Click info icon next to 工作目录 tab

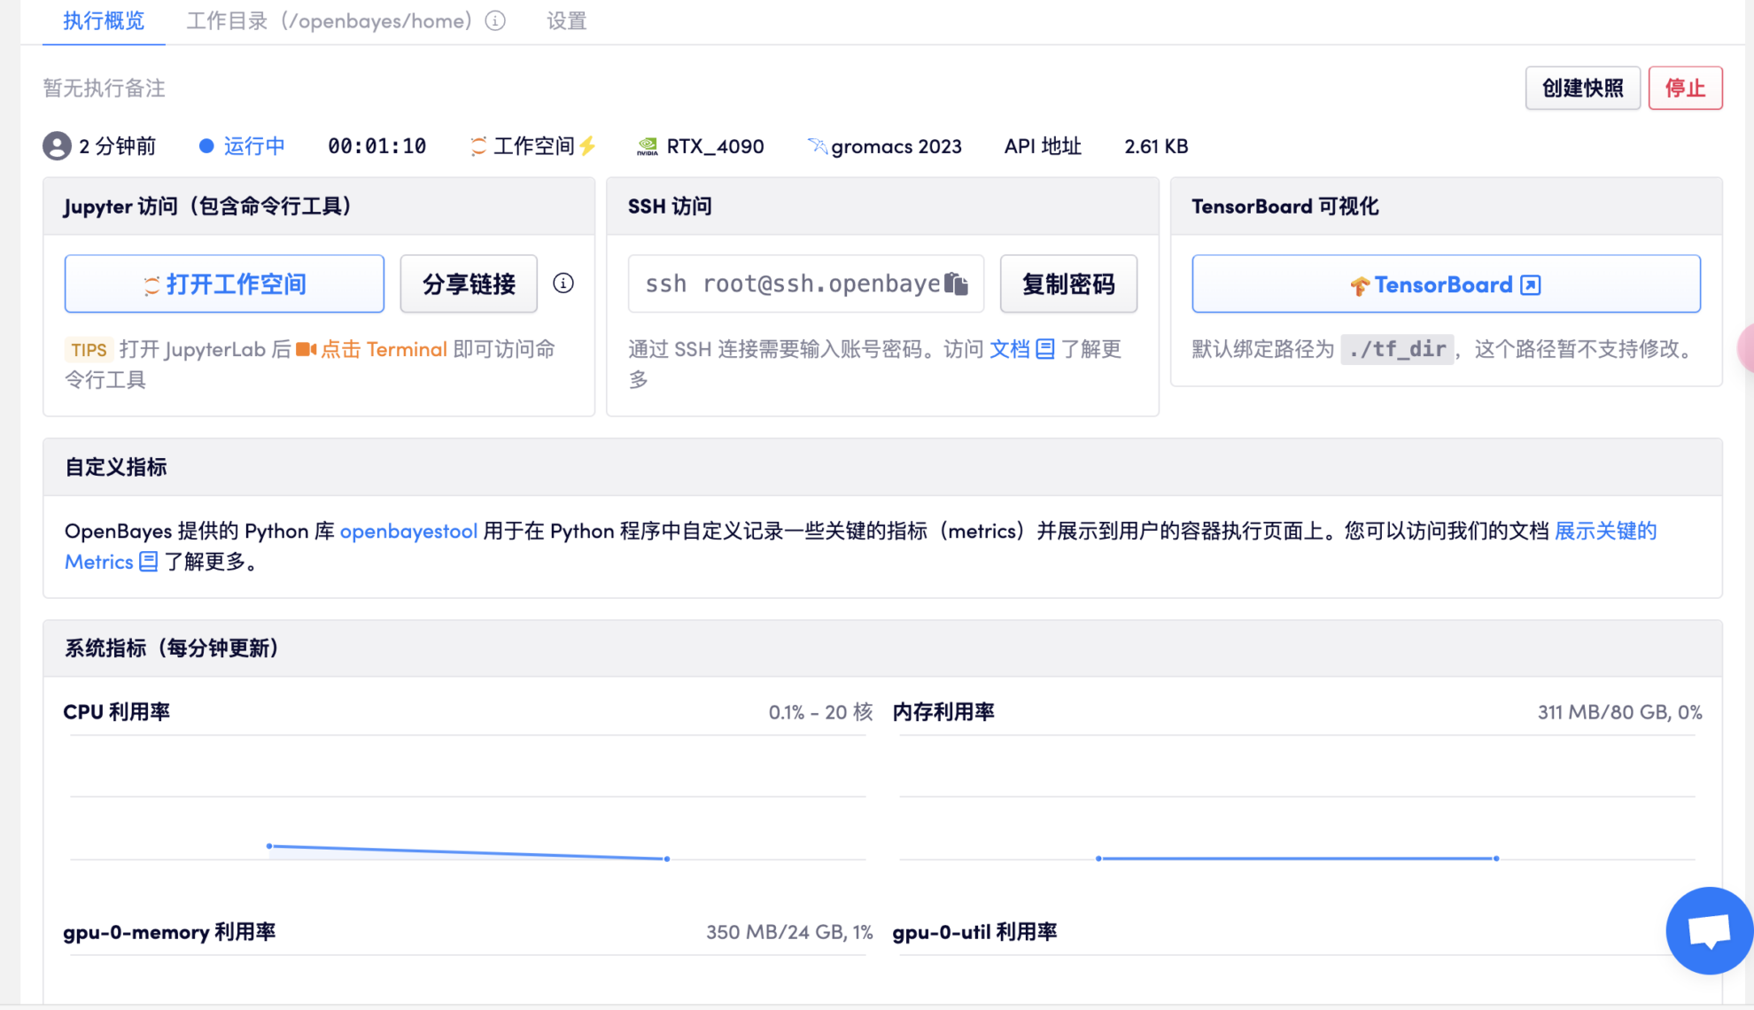click(x=495, y=20)
